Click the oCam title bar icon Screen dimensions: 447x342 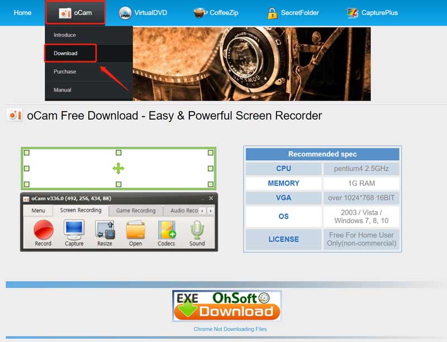[26, 198]
